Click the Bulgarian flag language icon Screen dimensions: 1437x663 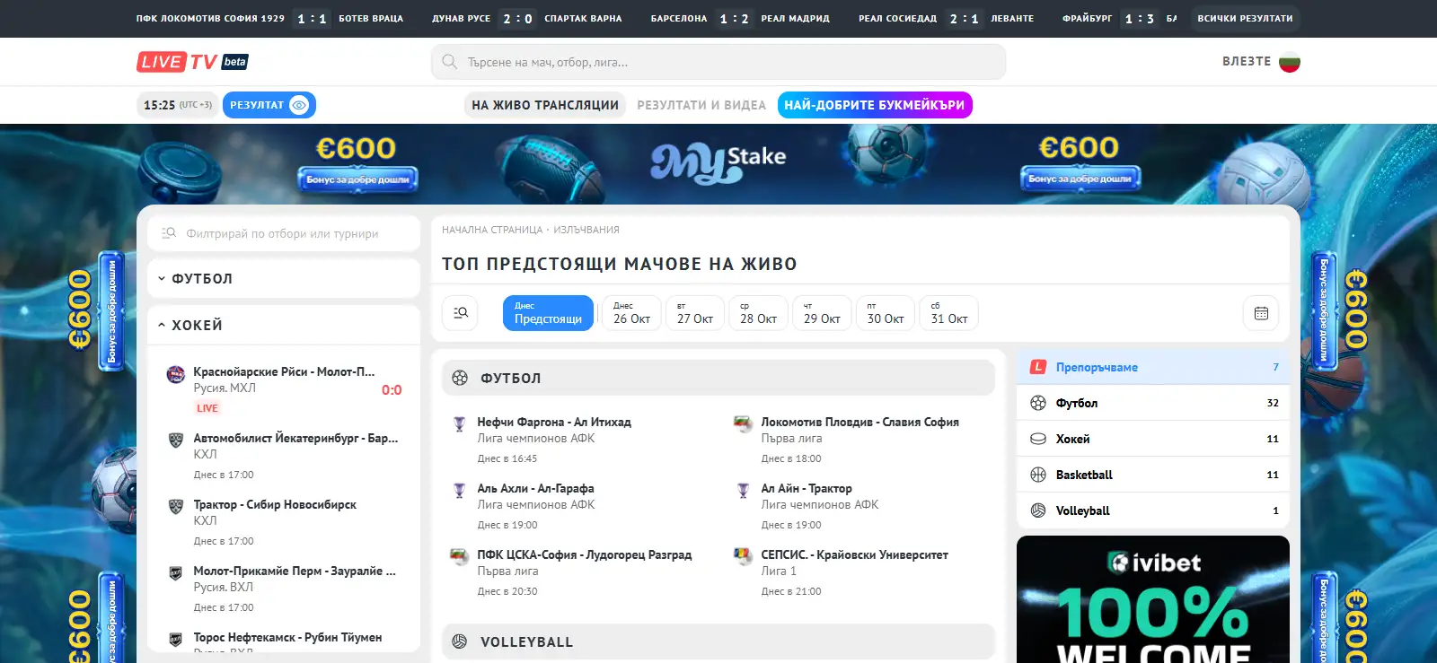pyautogui.click(x=1290, y=62)
